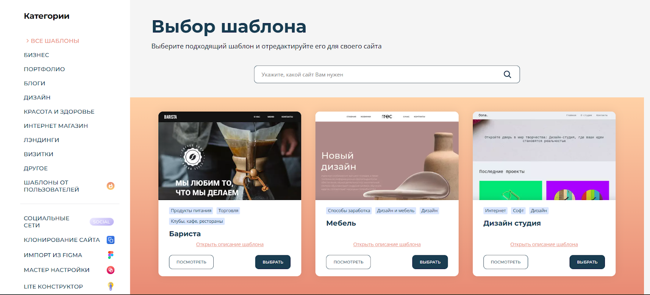The width and height of the screenshot is (650, 295).
Task: Click the Figma logo icon
Action: pyautogui.click(x=110, y=255)
